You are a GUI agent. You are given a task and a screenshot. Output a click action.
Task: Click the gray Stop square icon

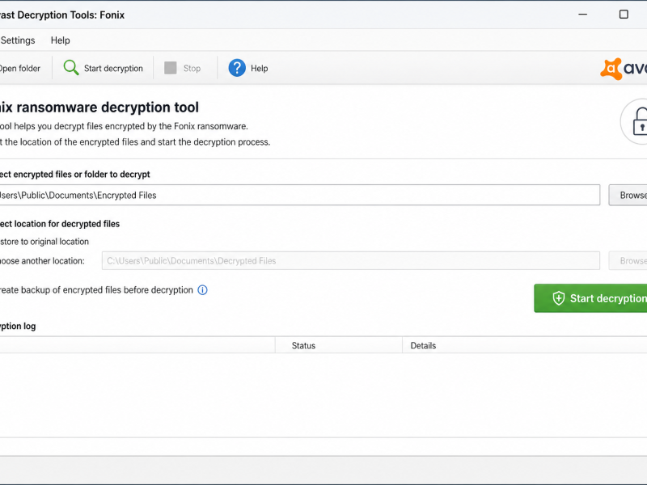[171, 68]
